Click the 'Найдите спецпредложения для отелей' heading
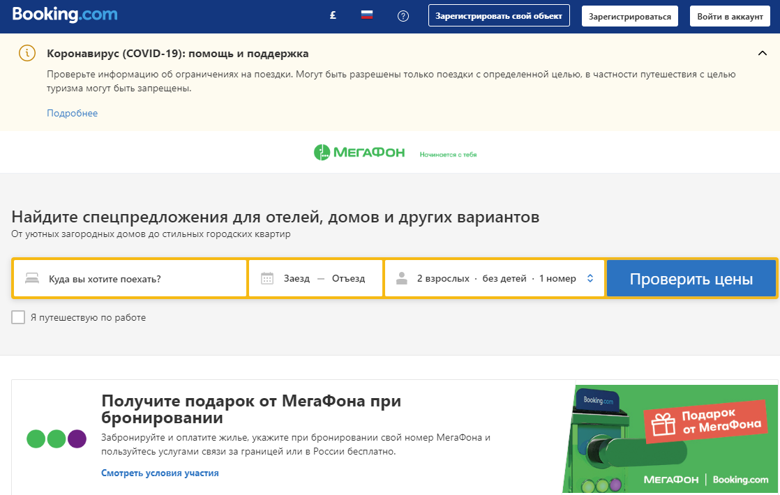This screenshot has width=780, height=495. [275, 218]
